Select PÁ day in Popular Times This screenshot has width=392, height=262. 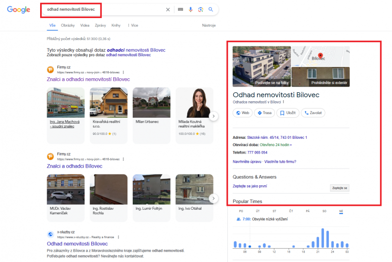tap(308, 211)
